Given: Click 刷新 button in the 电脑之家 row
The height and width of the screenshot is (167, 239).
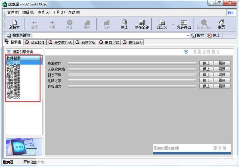Looking at the screenshot, I should (222, 80).
